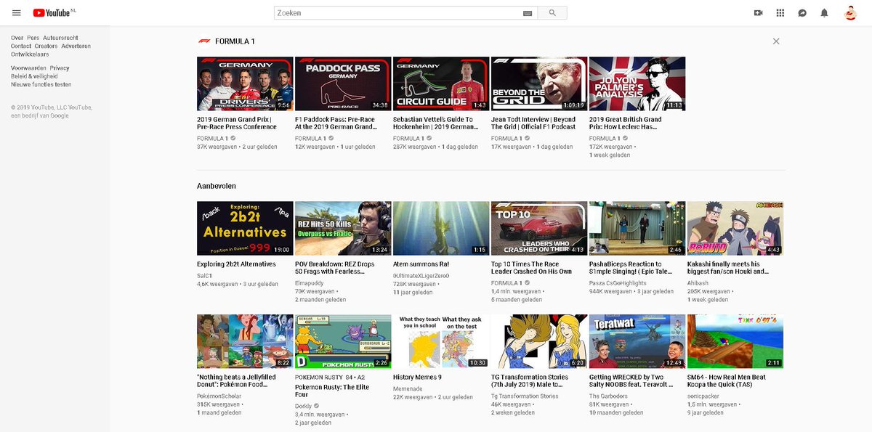The width and height of the screenshot is (872, 432).
Task: Open title 'Getting WRECKED by Two Salty NOOBS feat. Teravolt...'
Action: pyautogui.click(x=632, y=381)
